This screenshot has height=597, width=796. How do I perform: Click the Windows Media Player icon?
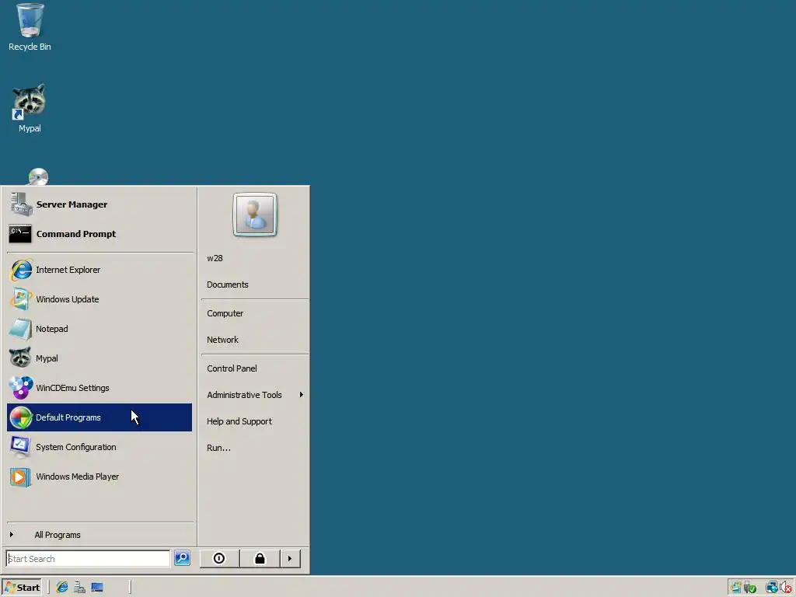tap(21, 477)
